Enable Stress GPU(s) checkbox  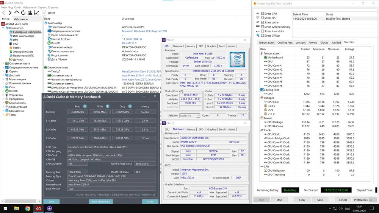(x=263, y=36)
